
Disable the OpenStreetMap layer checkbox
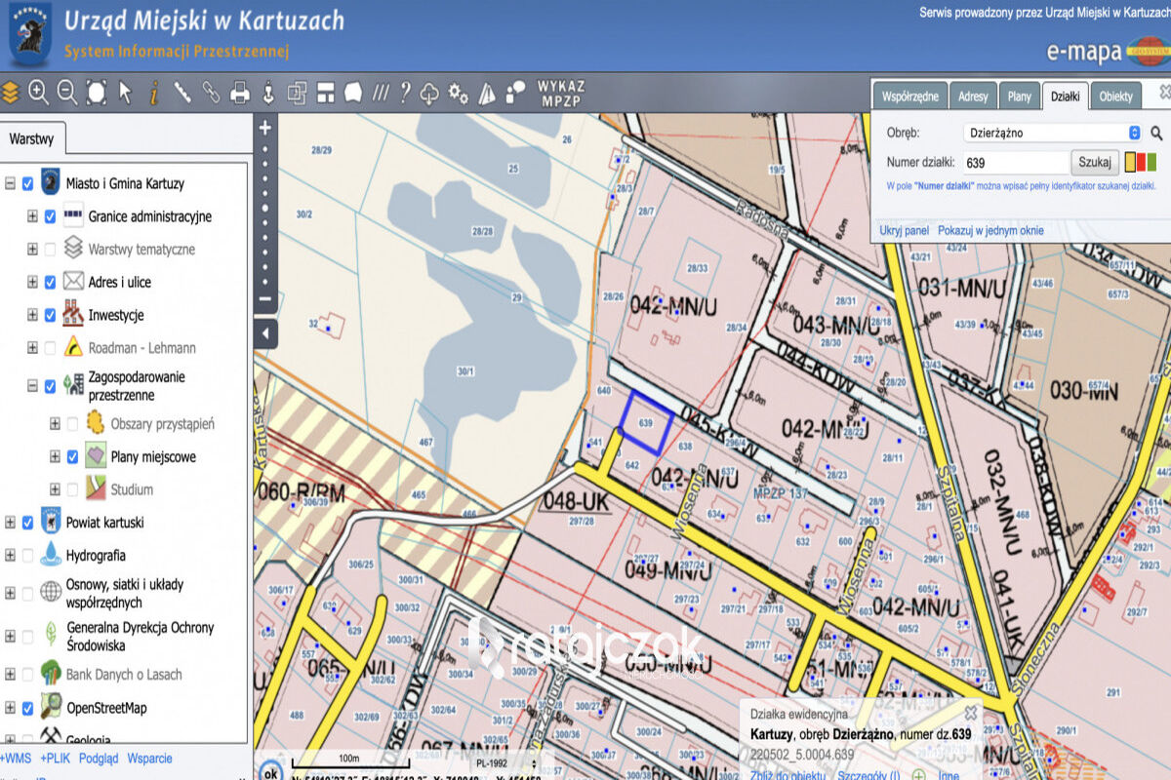click(28, 708)
